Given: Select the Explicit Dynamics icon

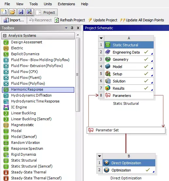Looking at the screenshot, I should coord(6,54).
